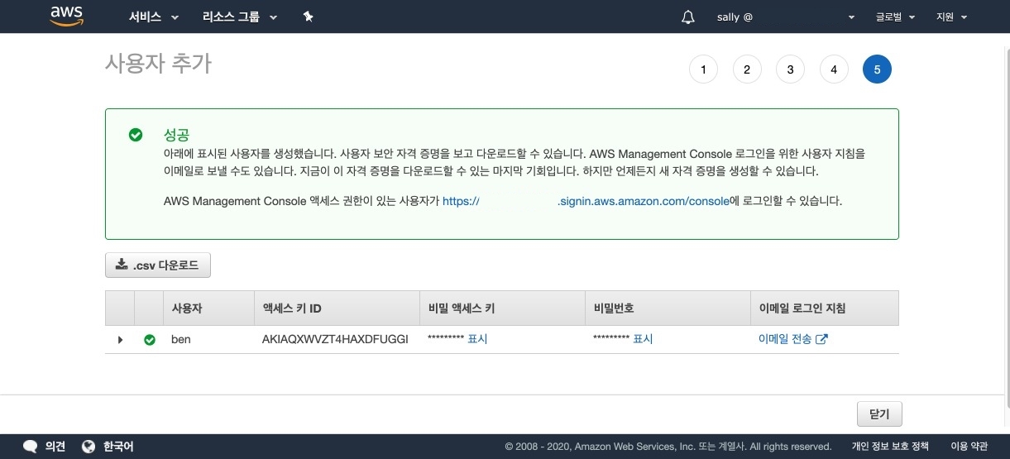Click the language globe icon

[89, 446]
